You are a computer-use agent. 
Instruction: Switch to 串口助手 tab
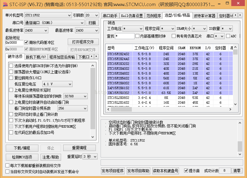pos(110,16)
